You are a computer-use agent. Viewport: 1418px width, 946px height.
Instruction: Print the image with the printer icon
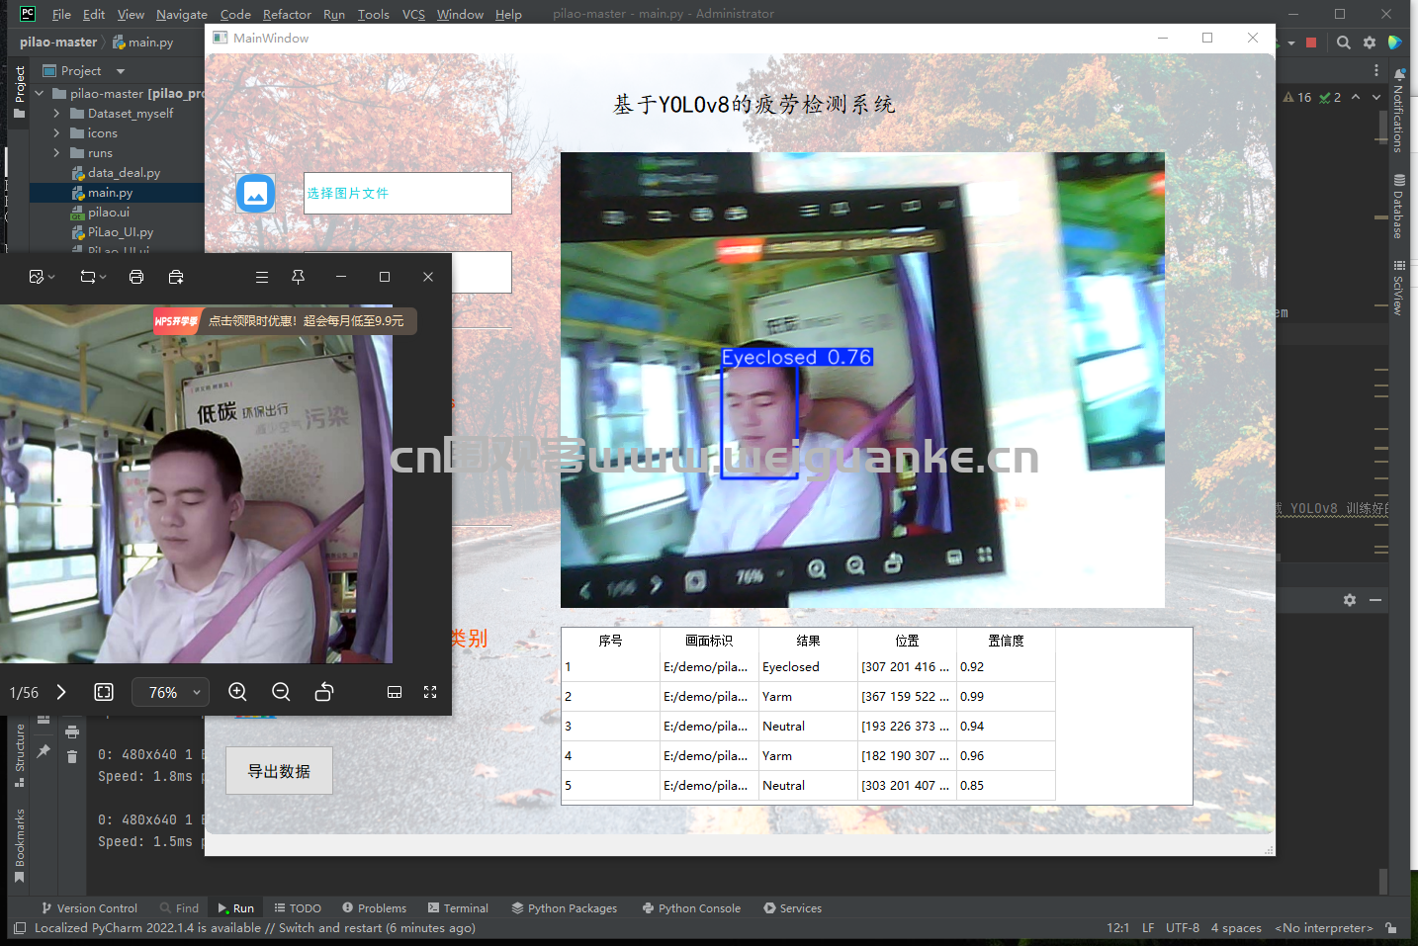(136, 277)
